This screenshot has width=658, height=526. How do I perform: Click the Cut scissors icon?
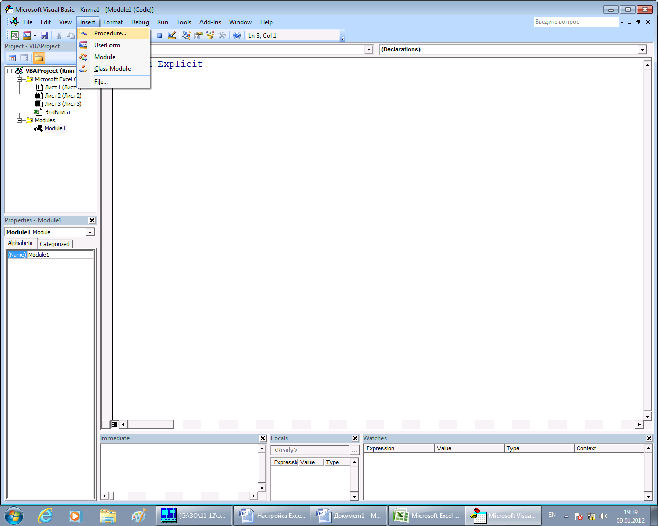(59, 35)
